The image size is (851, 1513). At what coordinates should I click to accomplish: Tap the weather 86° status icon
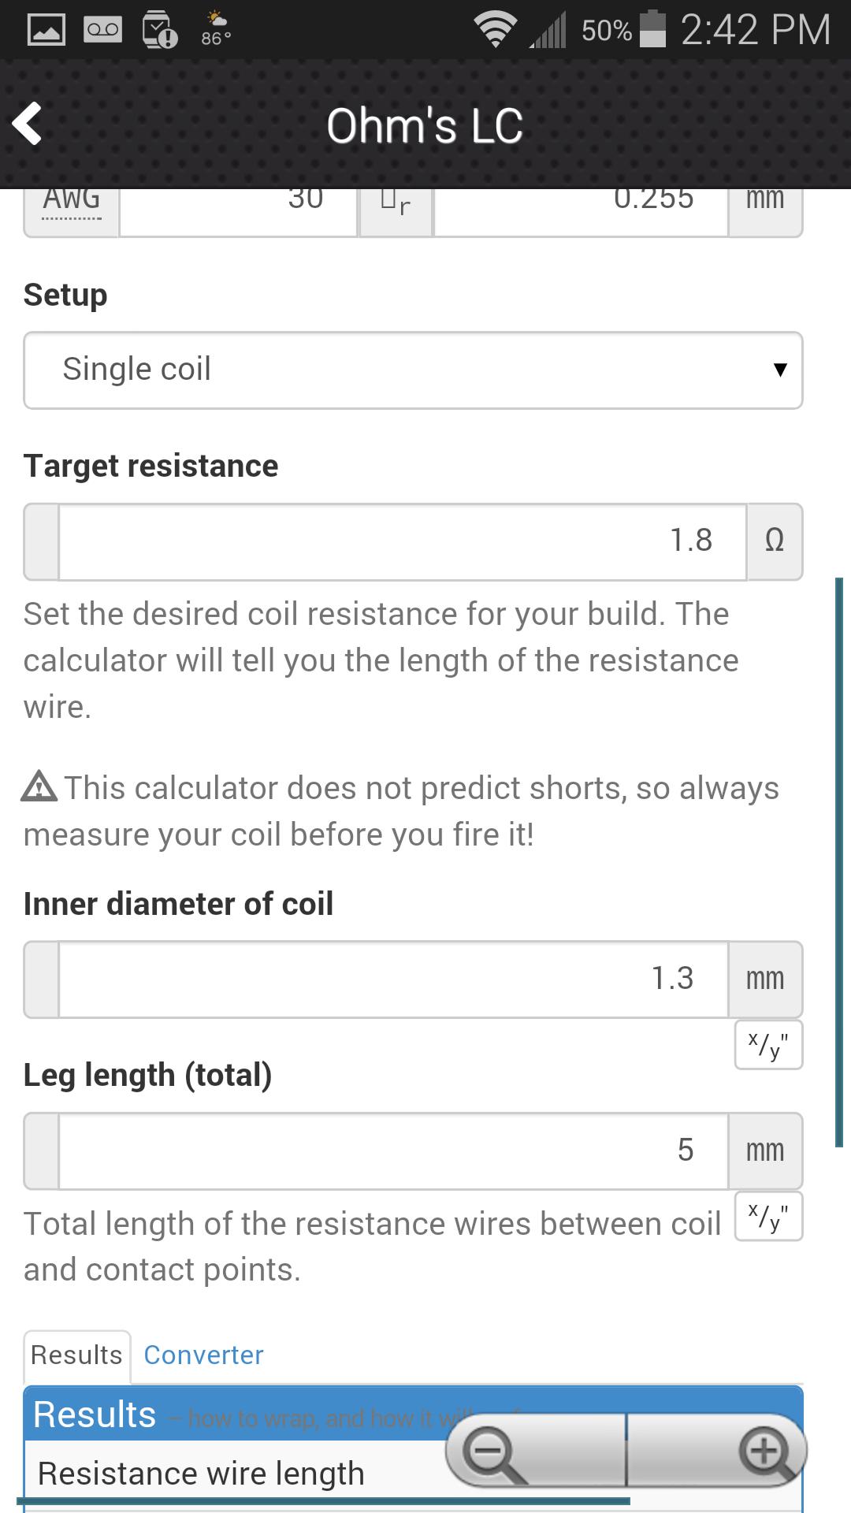(215, 29)
